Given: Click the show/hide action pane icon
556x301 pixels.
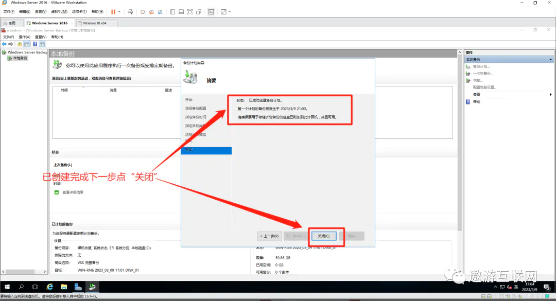Looking at the screenshot, I should tap(42, 44).
